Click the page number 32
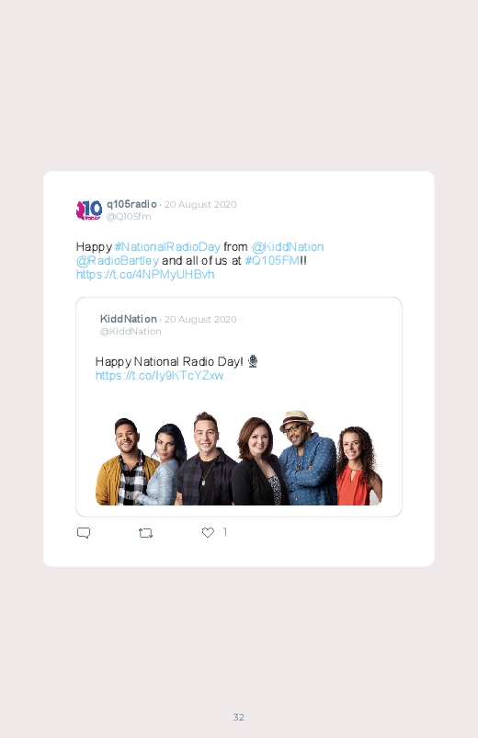The width and height of the screenshot is (478, 738). (239, 717)
